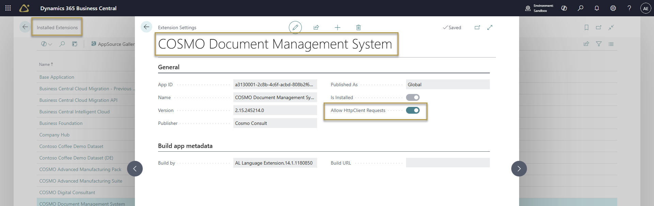Disable Allow HttpClient Requests switch
The height and width of the screenshot is (206, 654).
click(x=413, y=110)
